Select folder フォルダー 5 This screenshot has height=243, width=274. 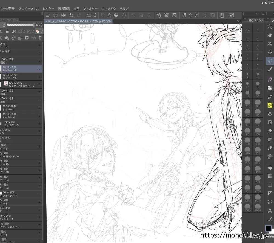pyautogui.click(x=21, y=123)
